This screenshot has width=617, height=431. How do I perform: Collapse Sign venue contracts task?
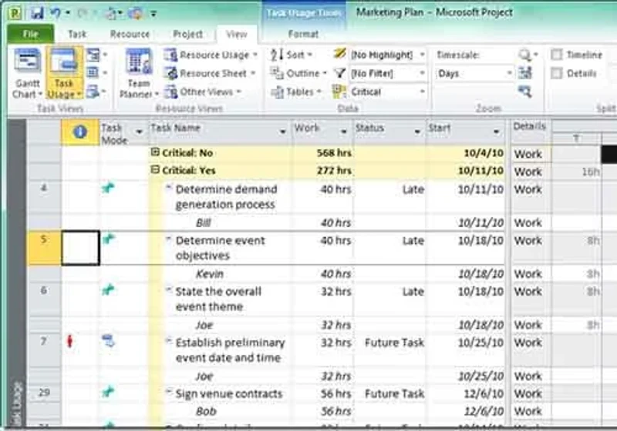tap(168, 391)
